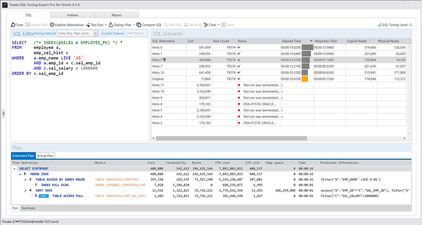Click the FULL badge on TABLE ACCESS FULL
The image size is (422, 225).
tap(44, 196)
